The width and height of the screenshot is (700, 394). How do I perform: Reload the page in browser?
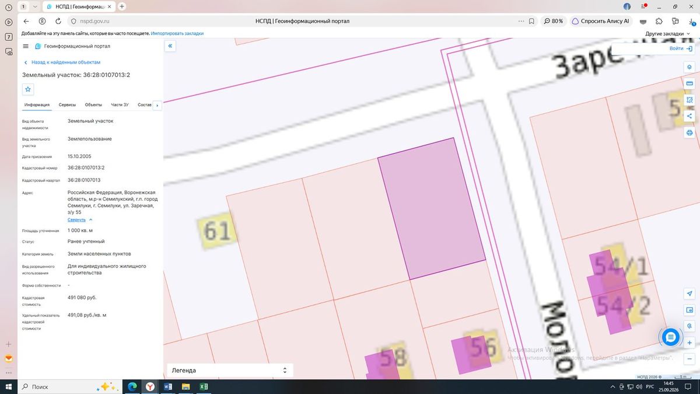pos(58,21)
